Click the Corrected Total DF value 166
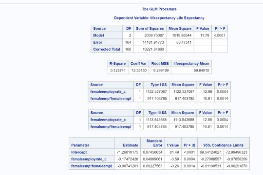 pos(128,50)
